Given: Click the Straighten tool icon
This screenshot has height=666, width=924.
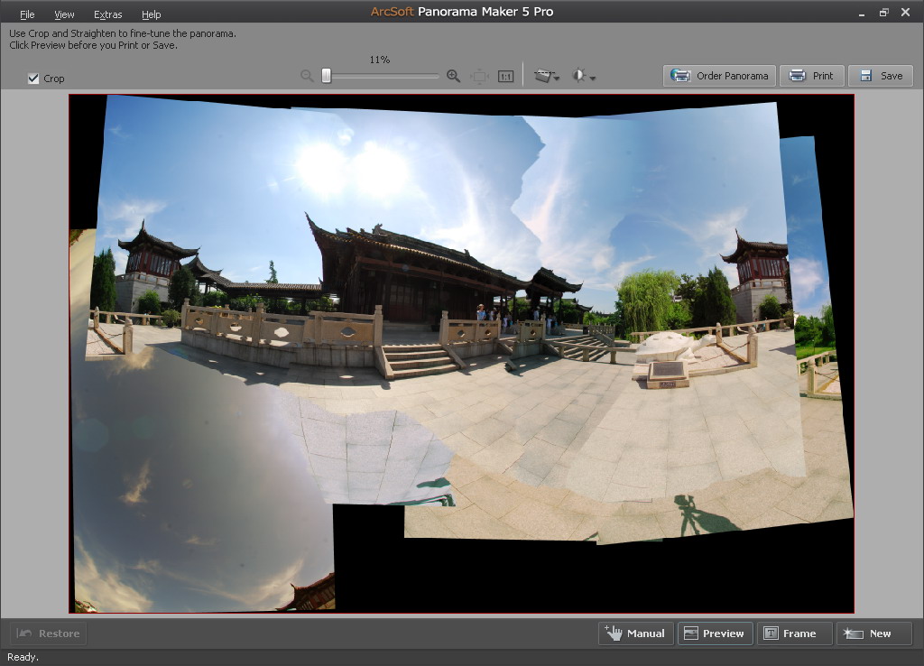Looking at the screenshot, I should point(542,77).
